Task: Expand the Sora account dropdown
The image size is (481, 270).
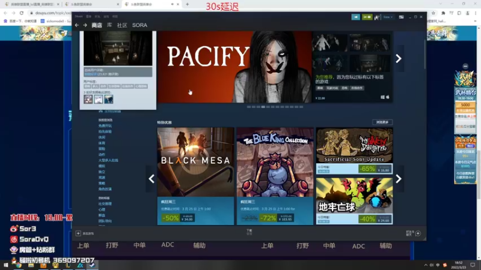Action: 388,17
